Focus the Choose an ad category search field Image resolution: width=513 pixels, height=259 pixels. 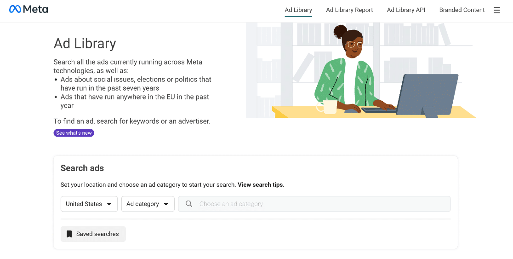(x=314, y=204)
